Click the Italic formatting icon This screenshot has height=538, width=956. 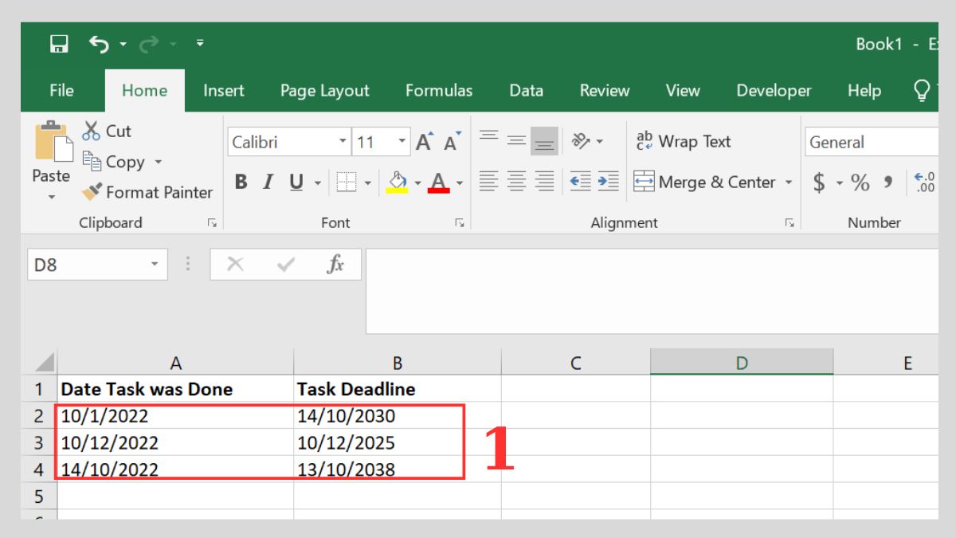[x=267, y=182]
